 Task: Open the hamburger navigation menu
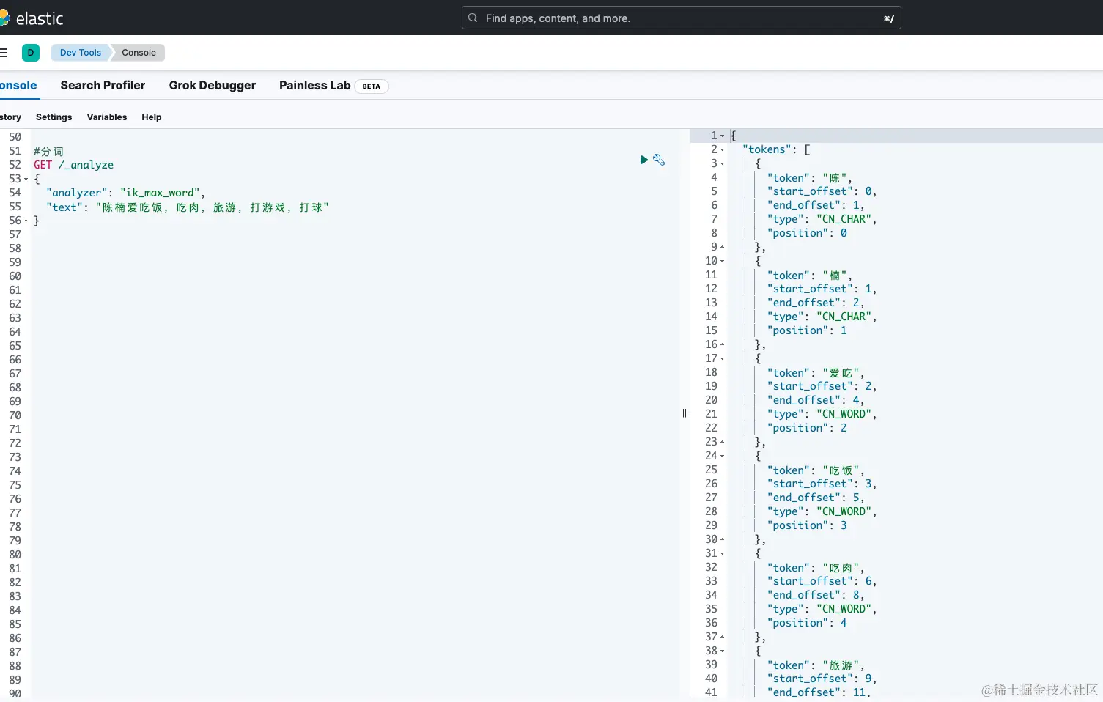click(4, 53)
